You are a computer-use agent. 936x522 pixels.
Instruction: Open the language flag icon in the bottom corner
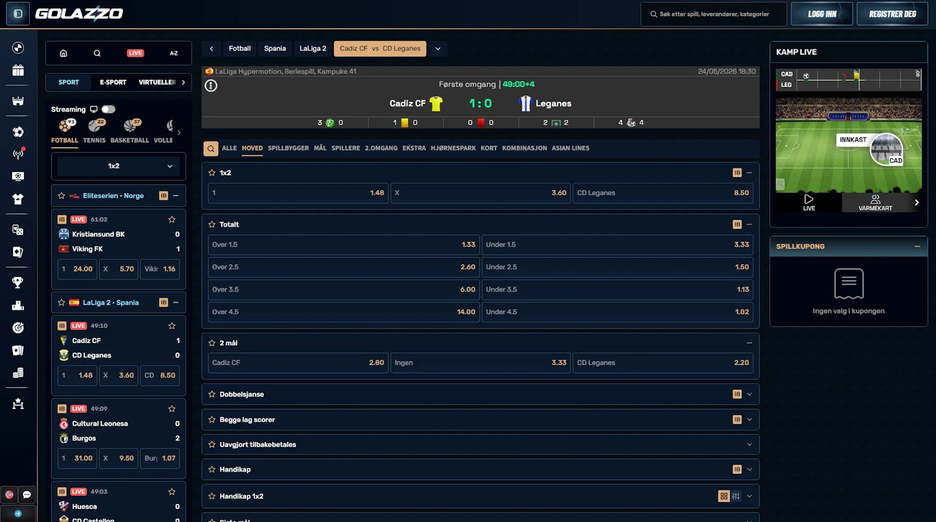9,495
